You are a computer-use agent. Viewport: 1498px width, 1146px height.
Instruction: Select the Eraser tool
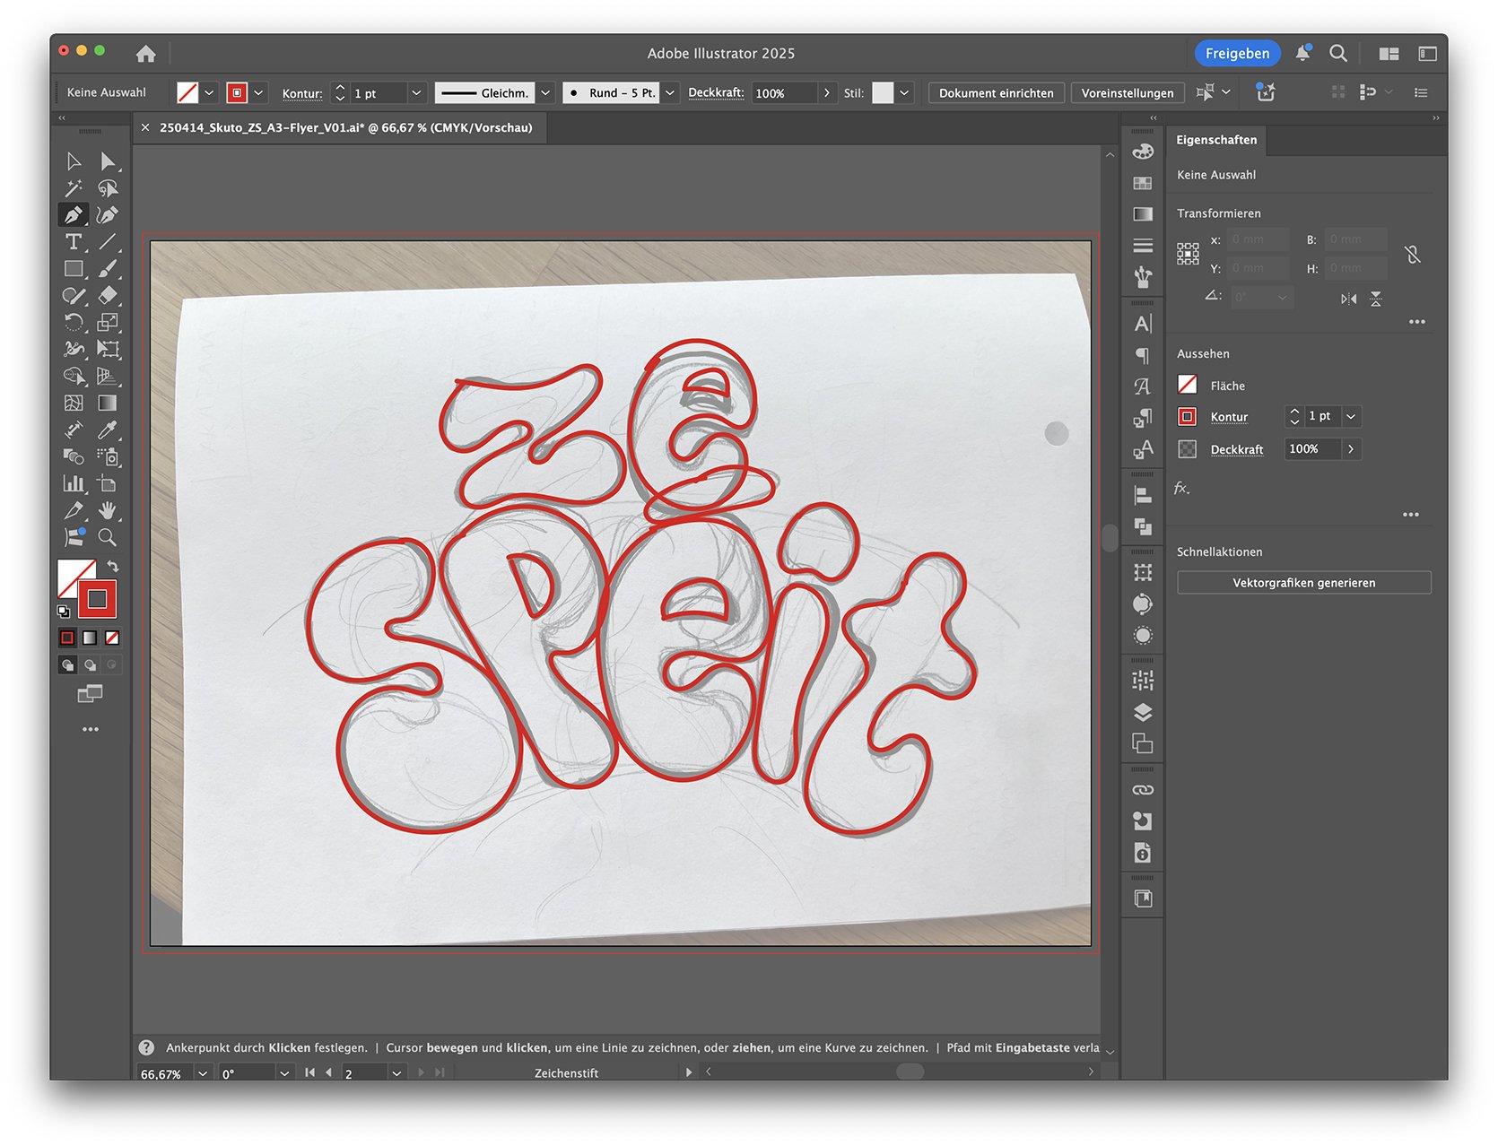(x=108, y=296)
